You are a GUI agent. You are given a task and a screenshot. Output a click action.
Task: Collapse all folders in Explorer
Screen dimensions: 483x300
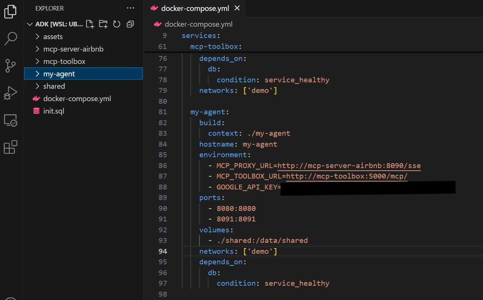coord(130,24)
